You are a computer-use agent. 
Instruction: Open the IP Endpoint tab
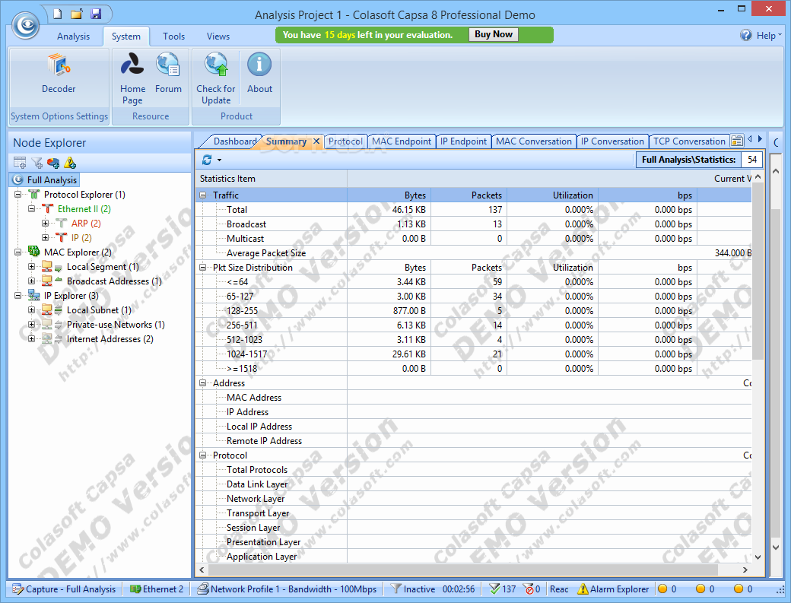tap(463, 141)
